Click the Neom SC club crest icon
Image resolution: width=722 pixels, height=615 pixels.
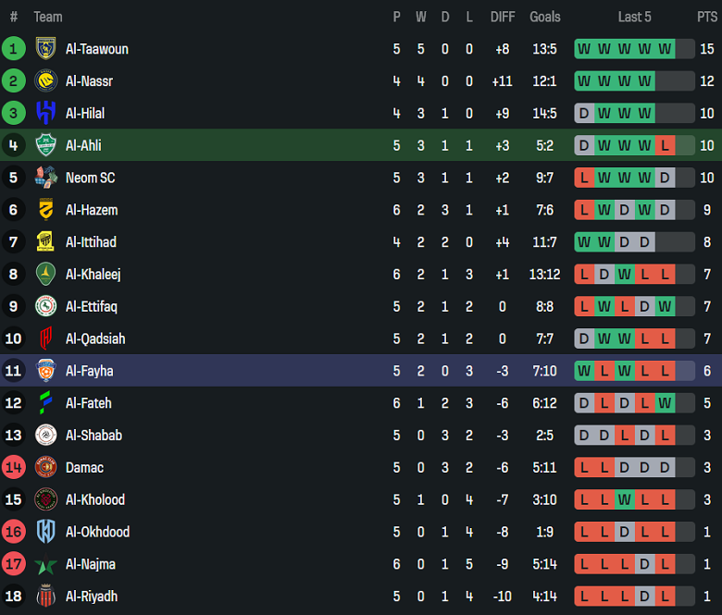[45, 178]
